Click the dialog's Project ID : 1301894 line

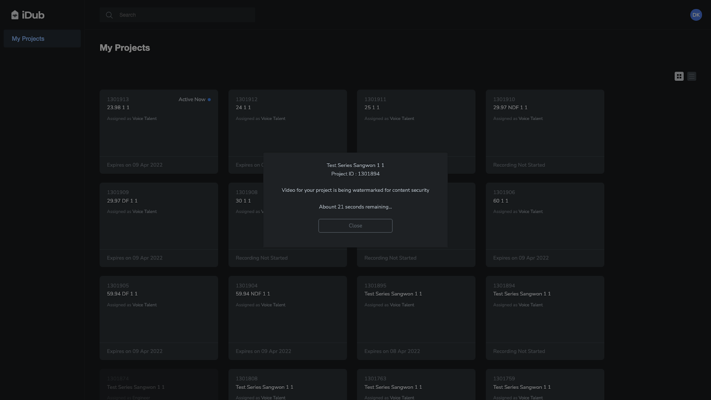click(x=355, y=174)
